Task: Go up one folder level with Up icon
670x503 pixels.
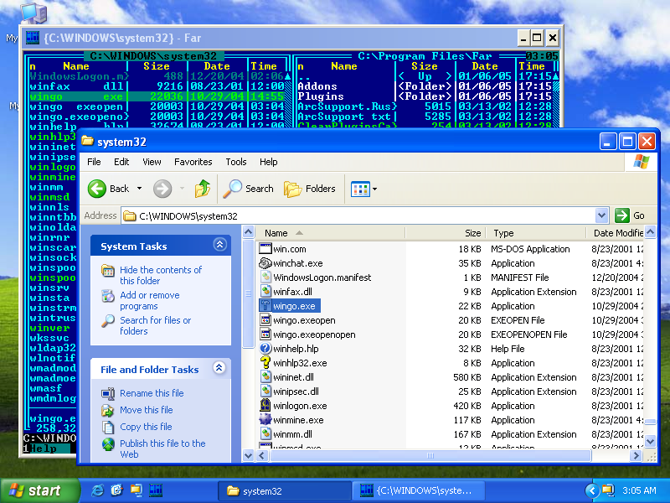Action: 203,189
